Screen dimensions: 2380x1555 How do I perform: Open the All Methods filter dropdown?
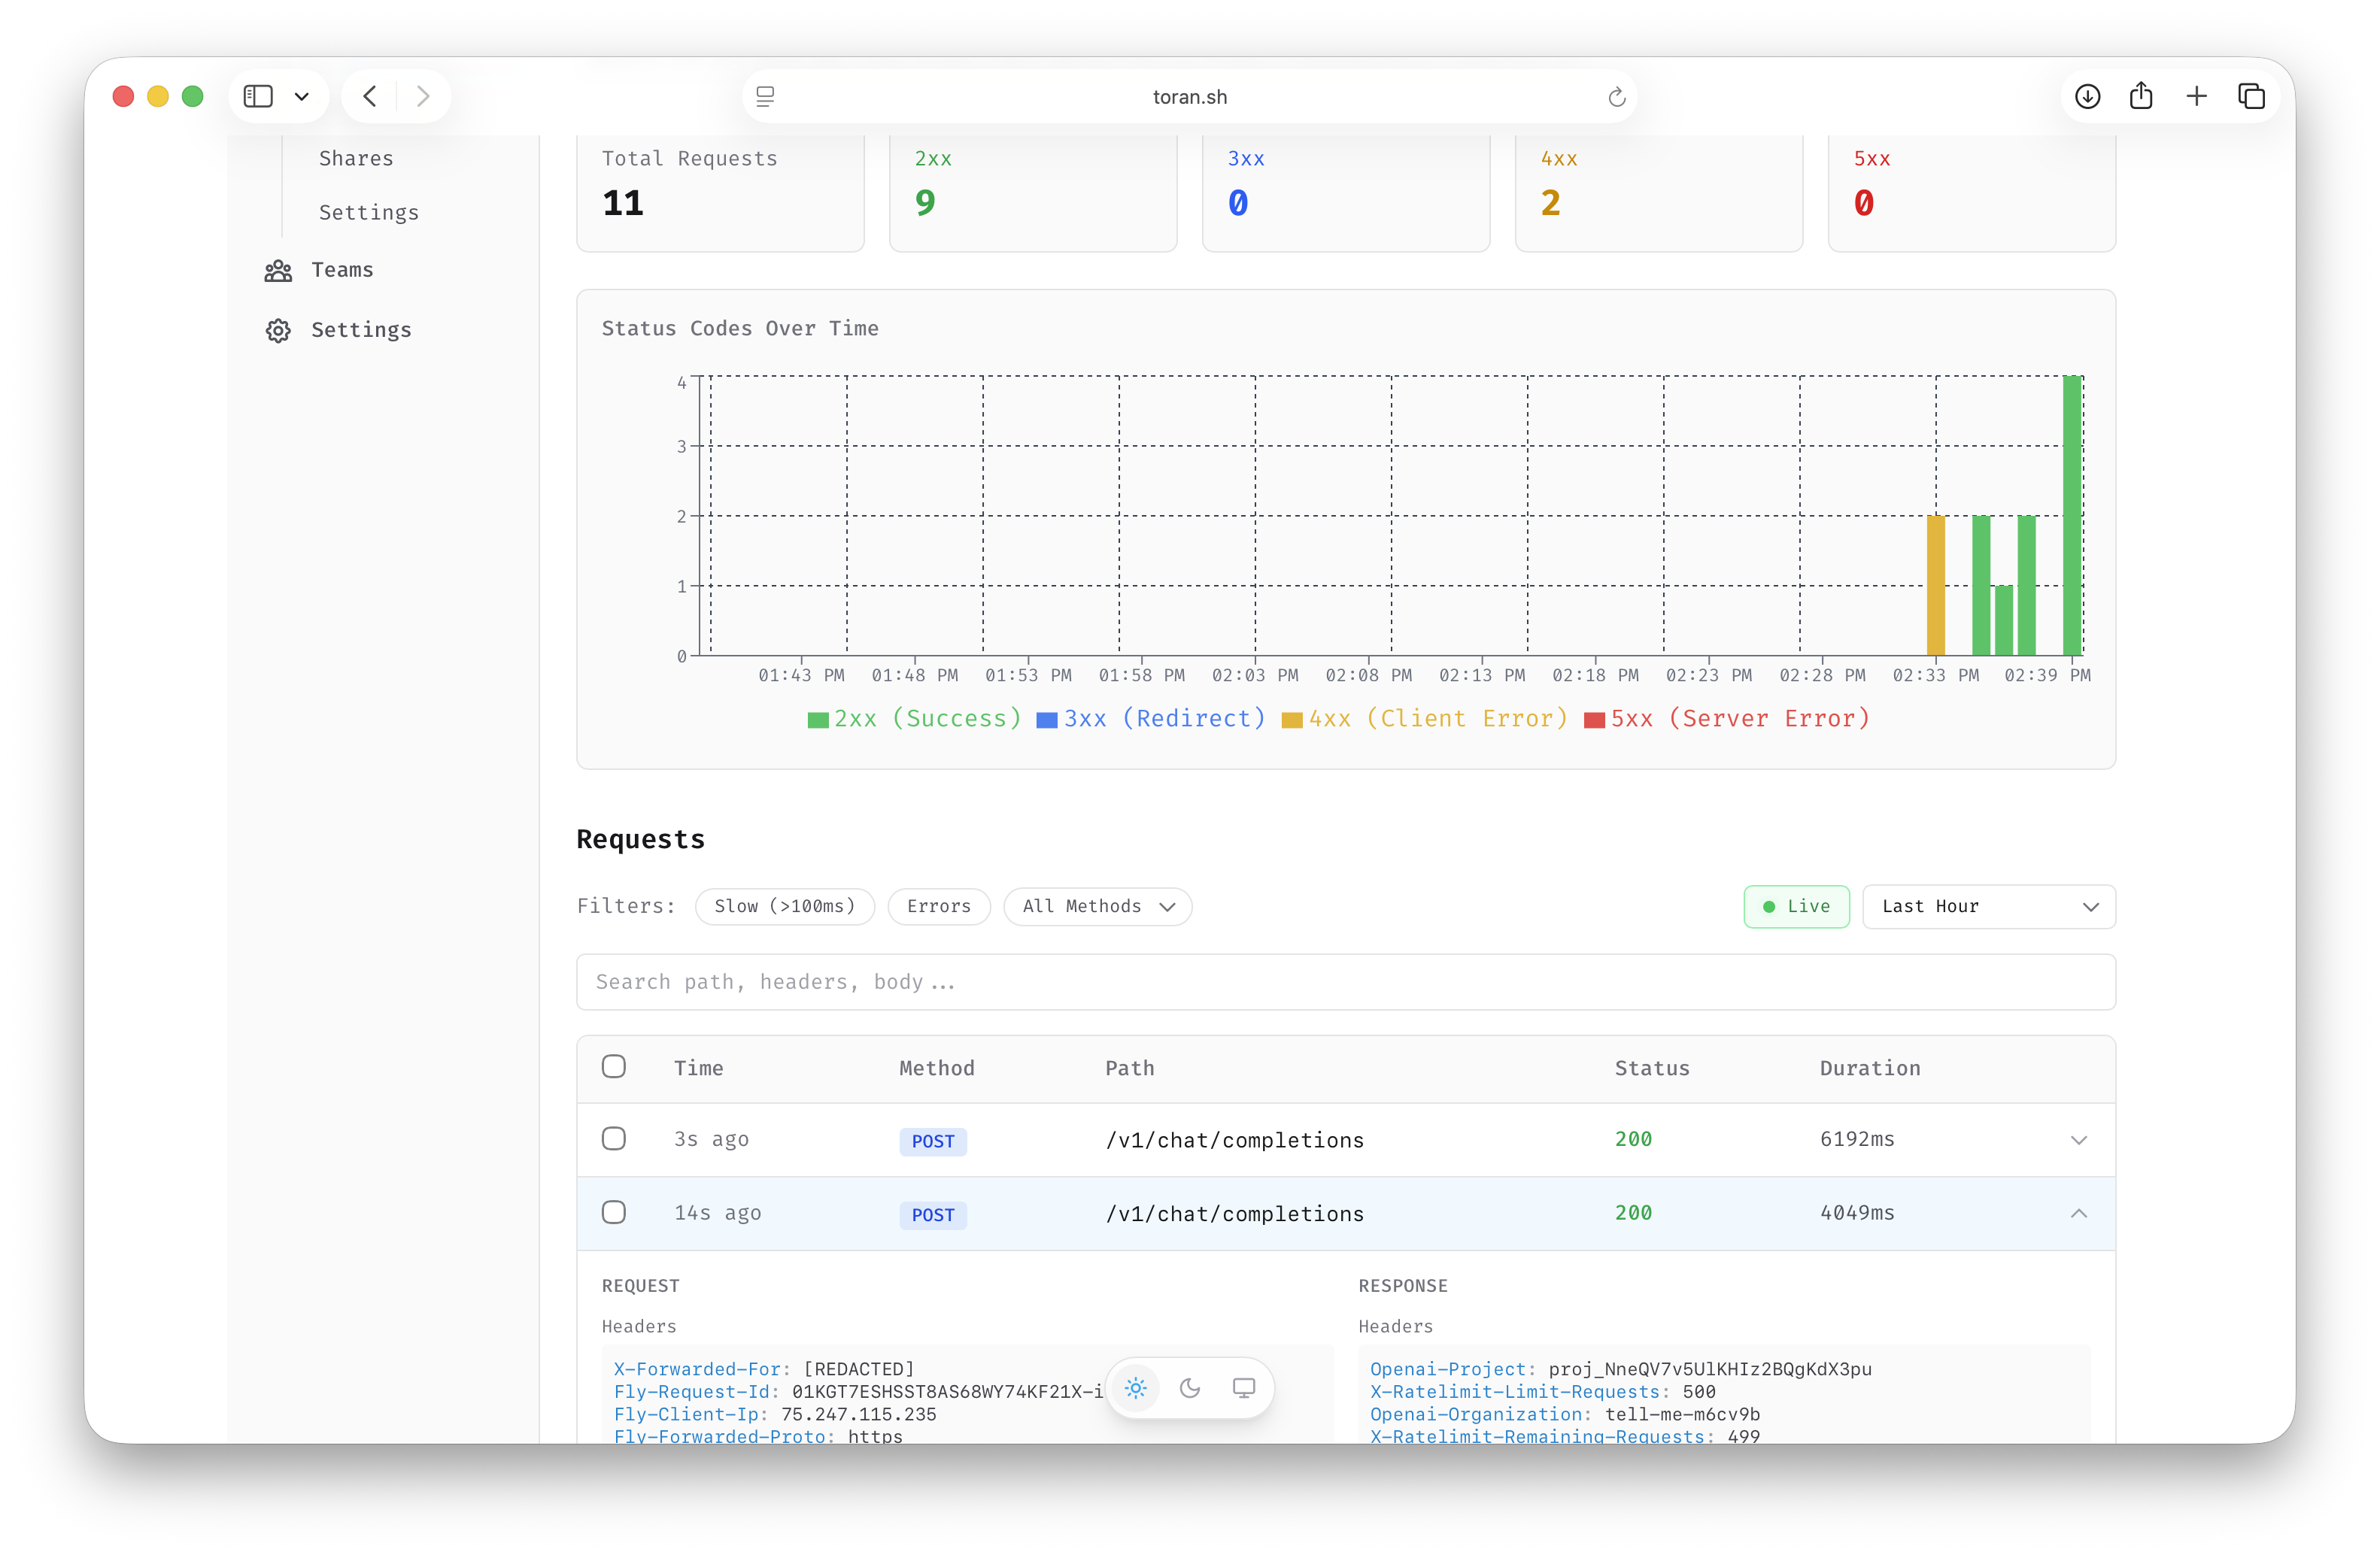pyautogui.click(x=1097, y=906)
